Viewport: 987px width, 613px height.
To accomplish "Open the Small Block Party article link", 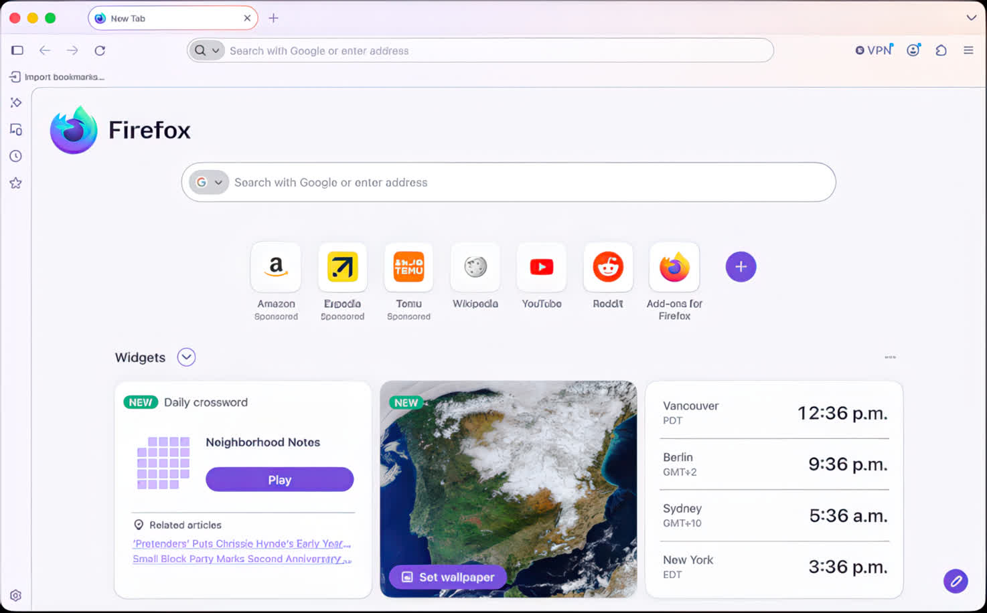I will [x=242, y=559].
